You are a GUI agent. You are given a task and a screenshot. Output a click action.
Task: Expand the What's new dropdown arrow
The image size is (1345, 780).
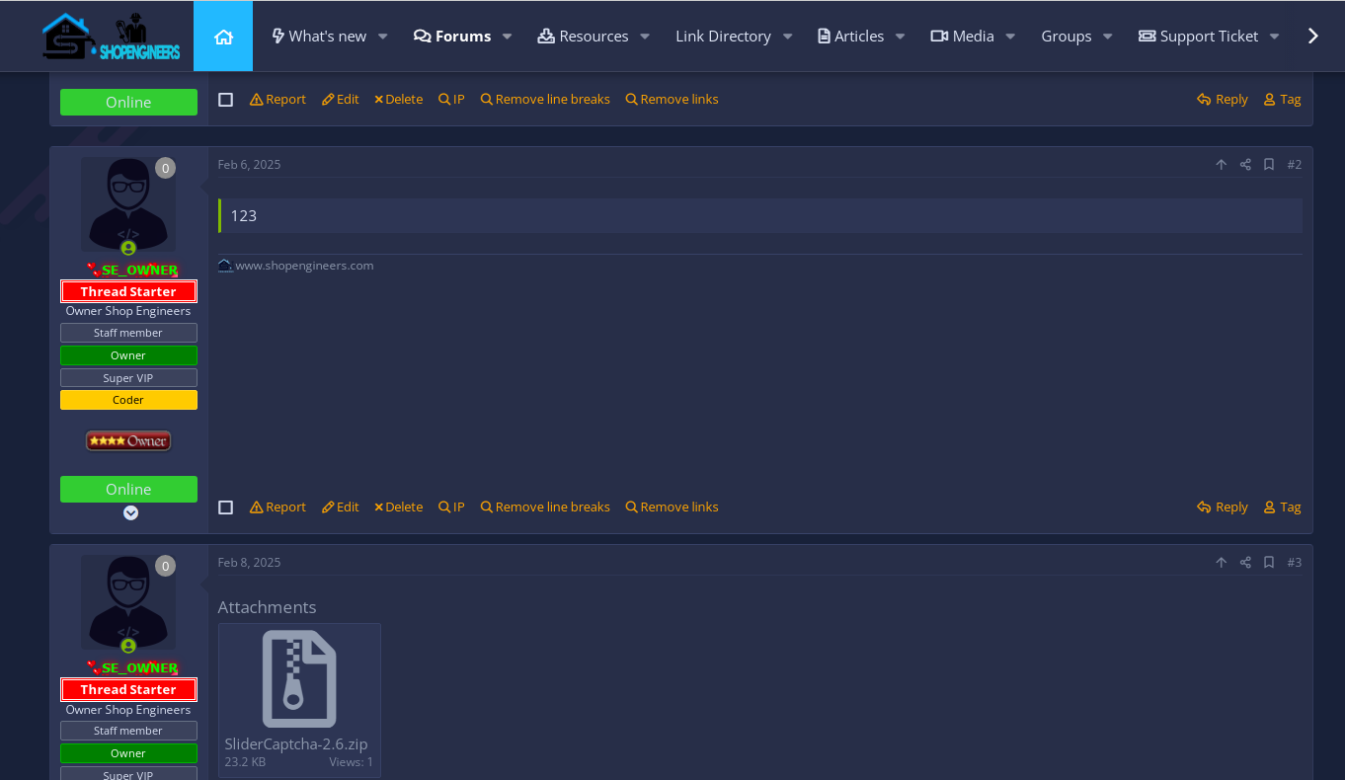click(383, 37)
